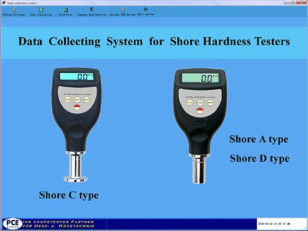Minimize the Data-collection system window

click(287, 2)
